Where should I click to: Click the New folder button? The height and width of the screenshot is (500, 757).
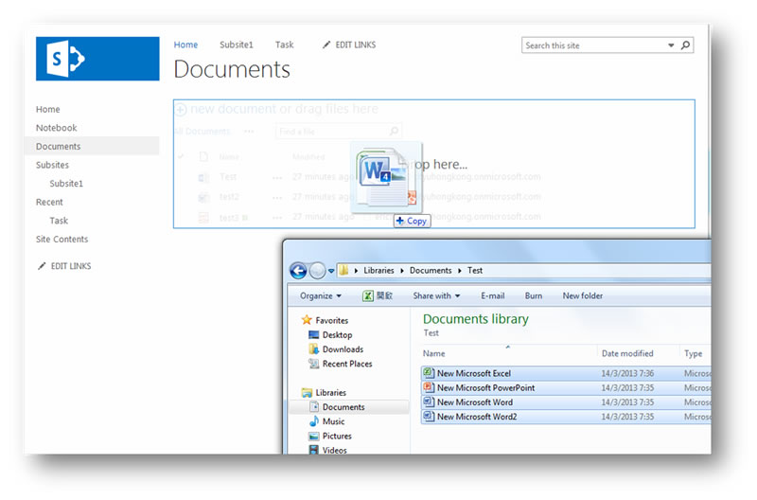[582, 296]
